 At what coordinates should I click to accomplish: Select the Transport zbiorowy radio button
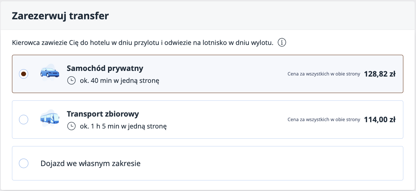click(24, 120)
